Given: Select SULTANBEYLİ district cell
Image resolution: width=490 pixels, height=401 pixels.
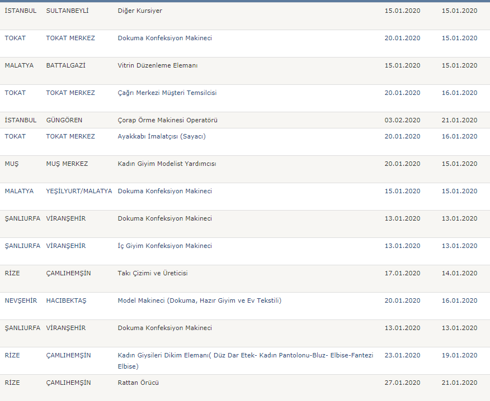Looking at the screenshot, I should click(x=67, y=11).
